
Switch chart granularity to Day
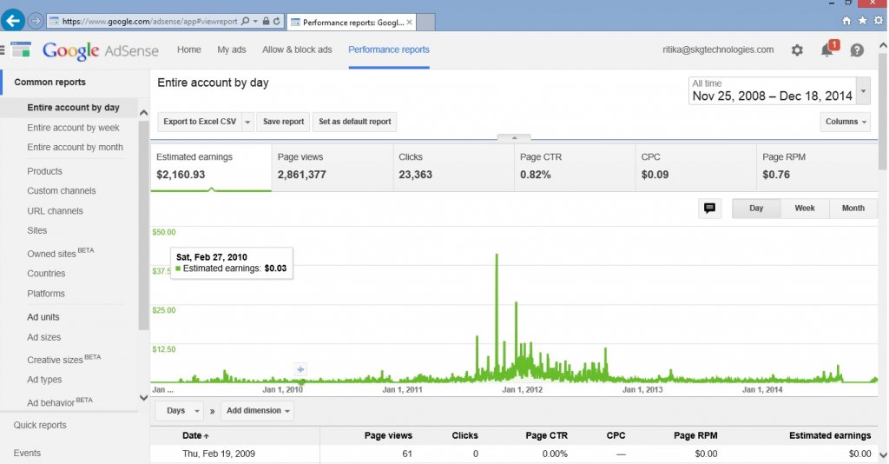[x=756, y=209]
